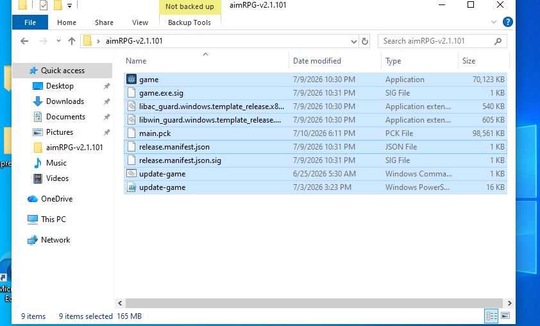Open Music in the navigation pane
Viewport: 540px width, 326px height.
(x=56, y=163)
